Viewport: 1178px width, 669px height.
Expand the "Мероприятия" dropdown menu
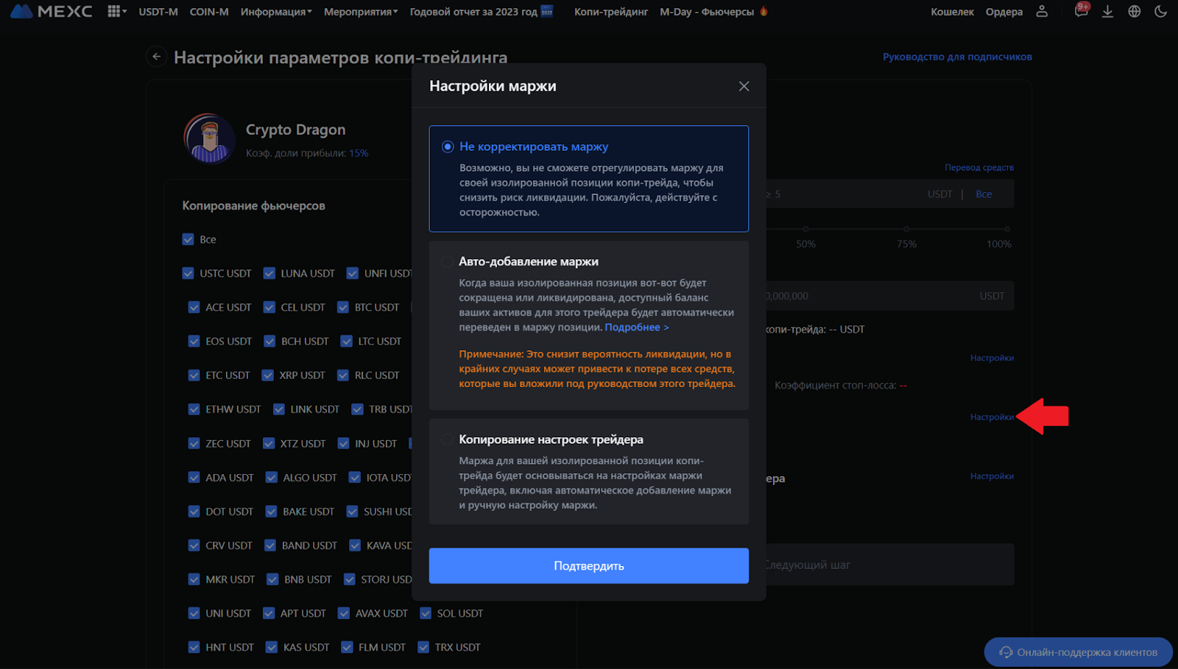pos(361,12)
